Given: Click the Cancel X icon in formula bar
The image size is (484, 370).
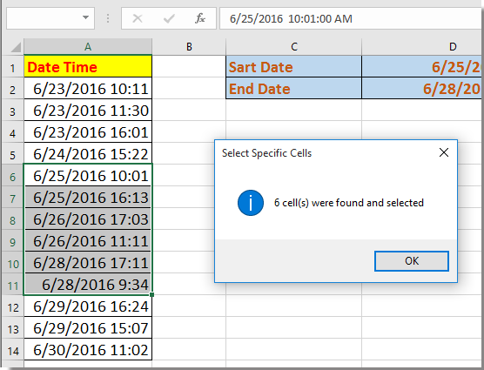Looking at the screenshot, I should point(138,18).
